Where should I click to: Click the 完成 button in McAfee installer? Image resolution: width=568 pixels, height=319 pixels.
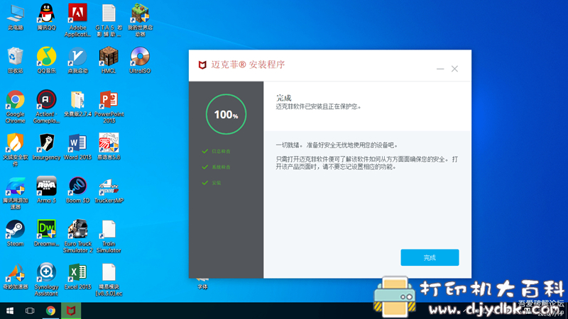(x=430, y=257)
